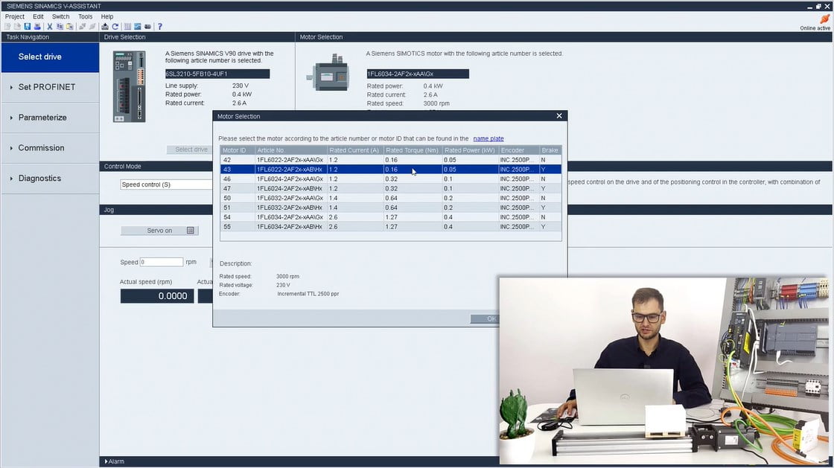The width and height of the screenshot is (834, 468).
Task: Click the blue circular arrow reset icon
Action: click(x=115, y=27)
